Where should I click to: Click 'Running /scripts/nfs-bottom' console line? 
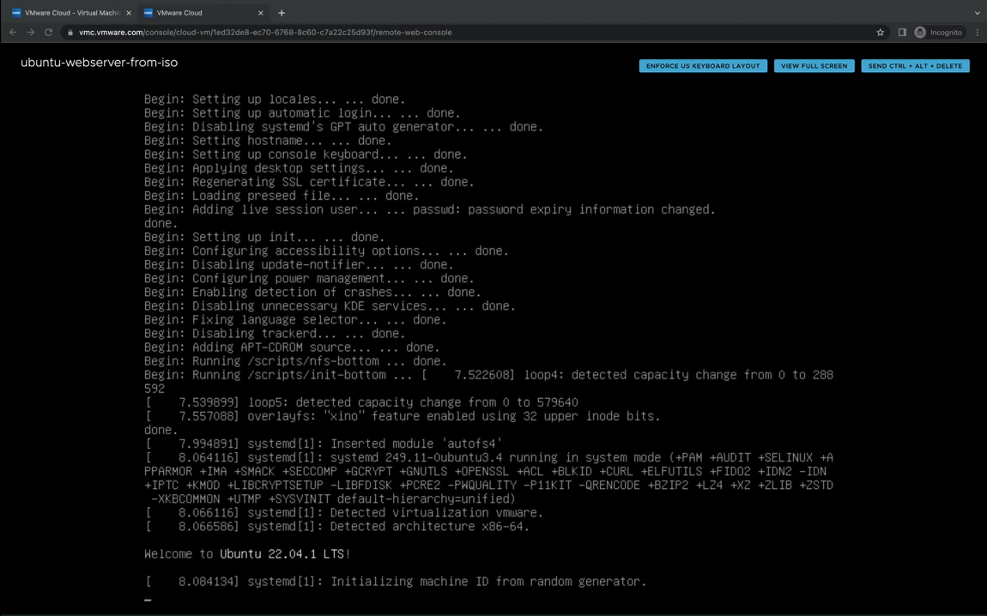click(x=295, y=361)
